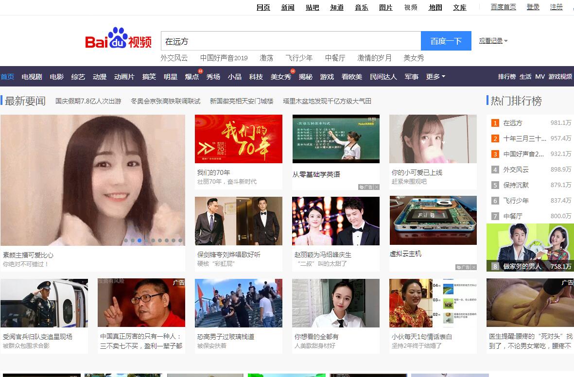Open the 秀场 category
This screenshot has height=377, width=574.
coord(213,76)
